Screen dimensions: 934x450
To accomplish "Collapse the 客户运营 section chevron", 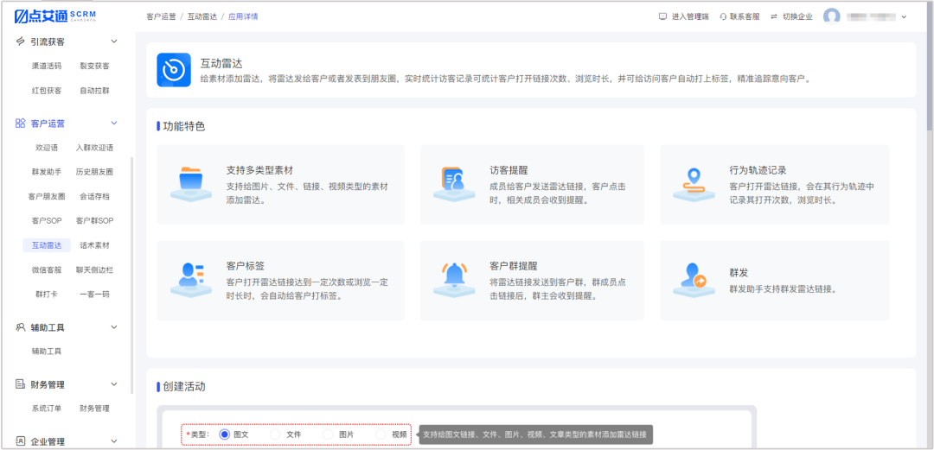I will (114, 124).
